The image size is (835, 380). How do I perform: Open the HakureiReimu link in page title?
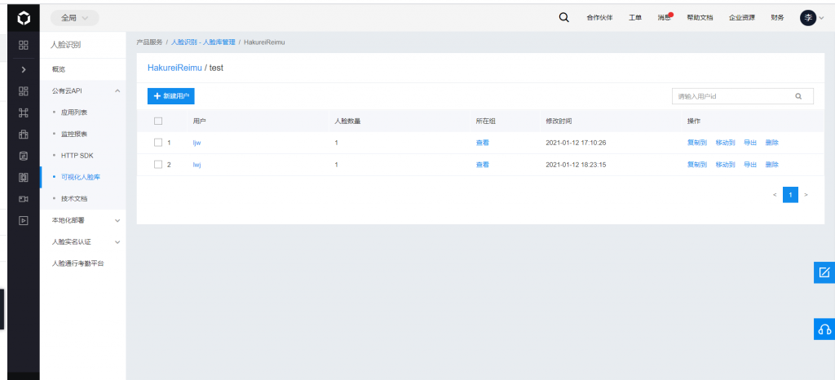click(175, 68)
